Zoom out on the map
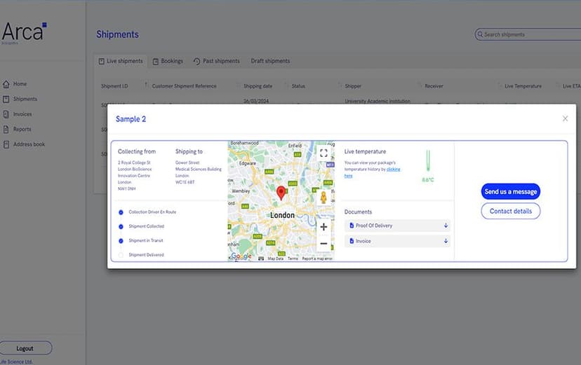The image size is (581, 365). [x=323, y=244]
